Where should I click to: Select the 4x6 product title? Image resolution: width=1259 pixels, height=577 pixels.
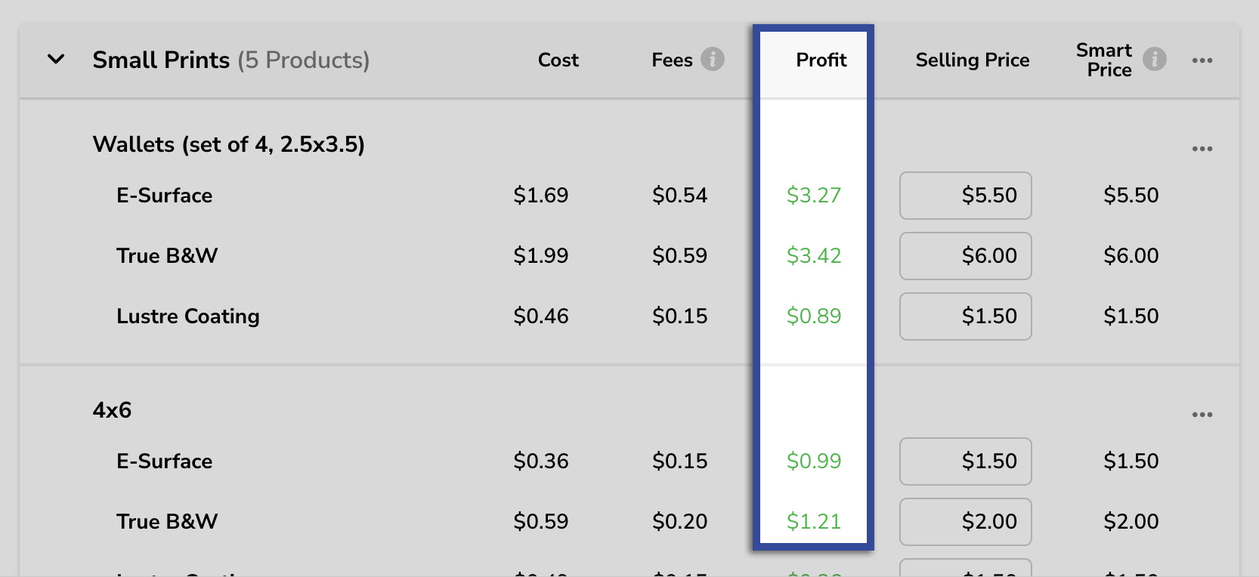pos(112,410)
